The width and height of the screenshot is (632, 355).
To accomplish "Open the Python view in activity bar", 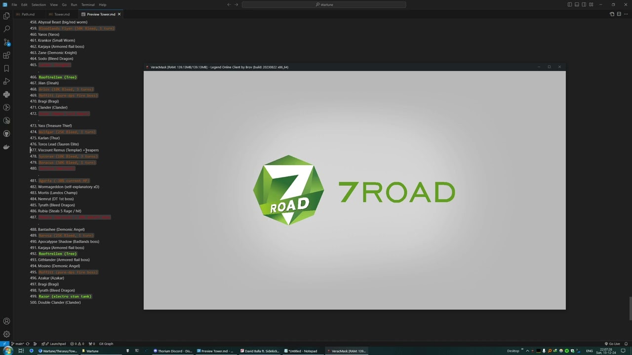I will click(6, 94).
